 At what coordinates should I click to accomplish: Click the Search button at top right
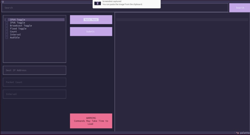coord(240,8)
